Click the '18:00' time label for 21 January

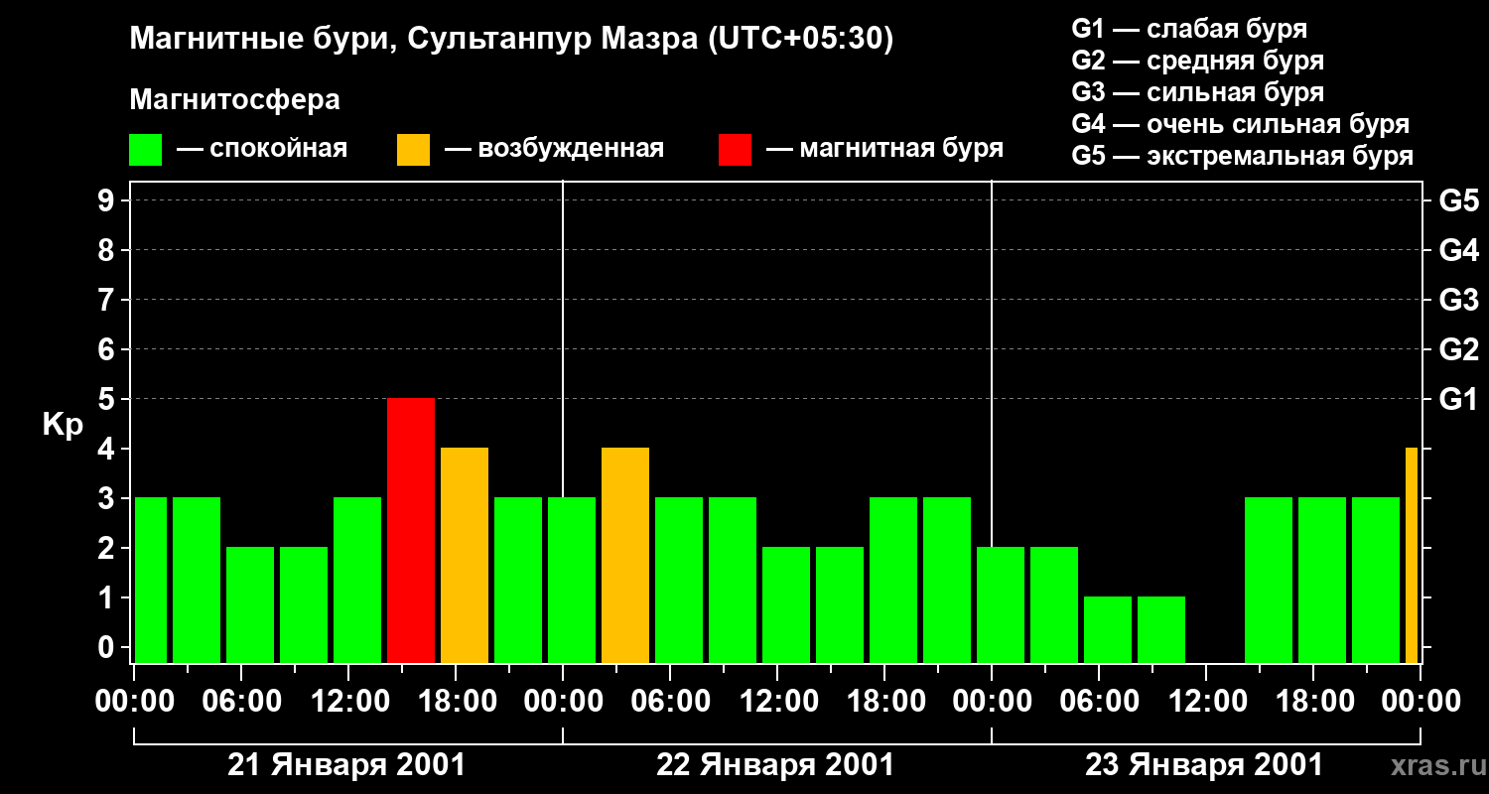tap(456, 702)
